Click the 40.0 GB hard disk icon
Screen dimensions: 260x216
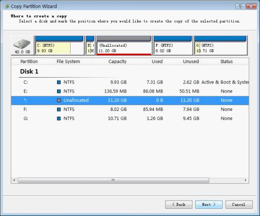[22, 46]
